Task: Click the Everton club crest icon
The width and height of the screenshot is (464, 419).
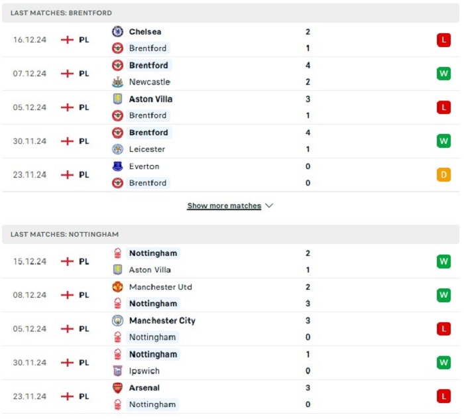Action: tap(117, 166)
